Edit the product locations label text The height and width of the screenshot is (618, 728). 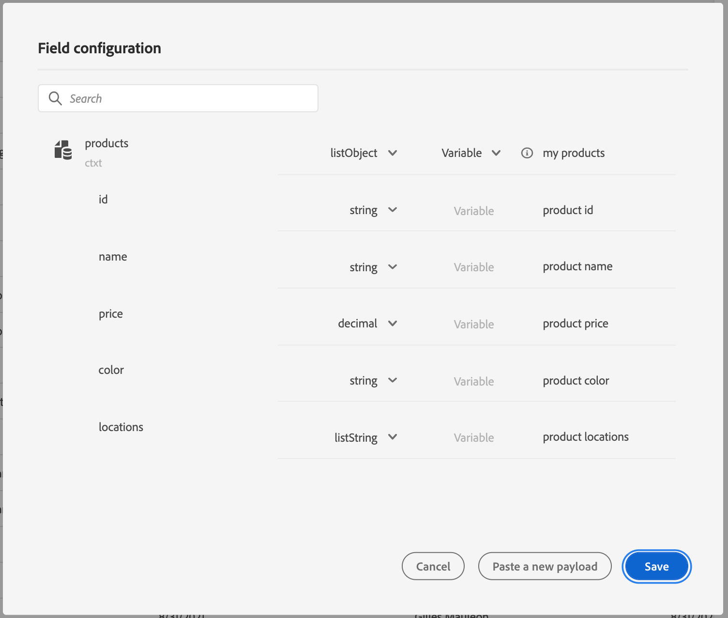pos(586,437)
